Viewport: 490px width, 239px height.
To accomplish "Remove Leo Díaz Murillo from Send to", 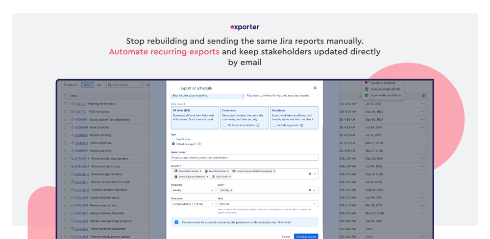I will (228, 171).
